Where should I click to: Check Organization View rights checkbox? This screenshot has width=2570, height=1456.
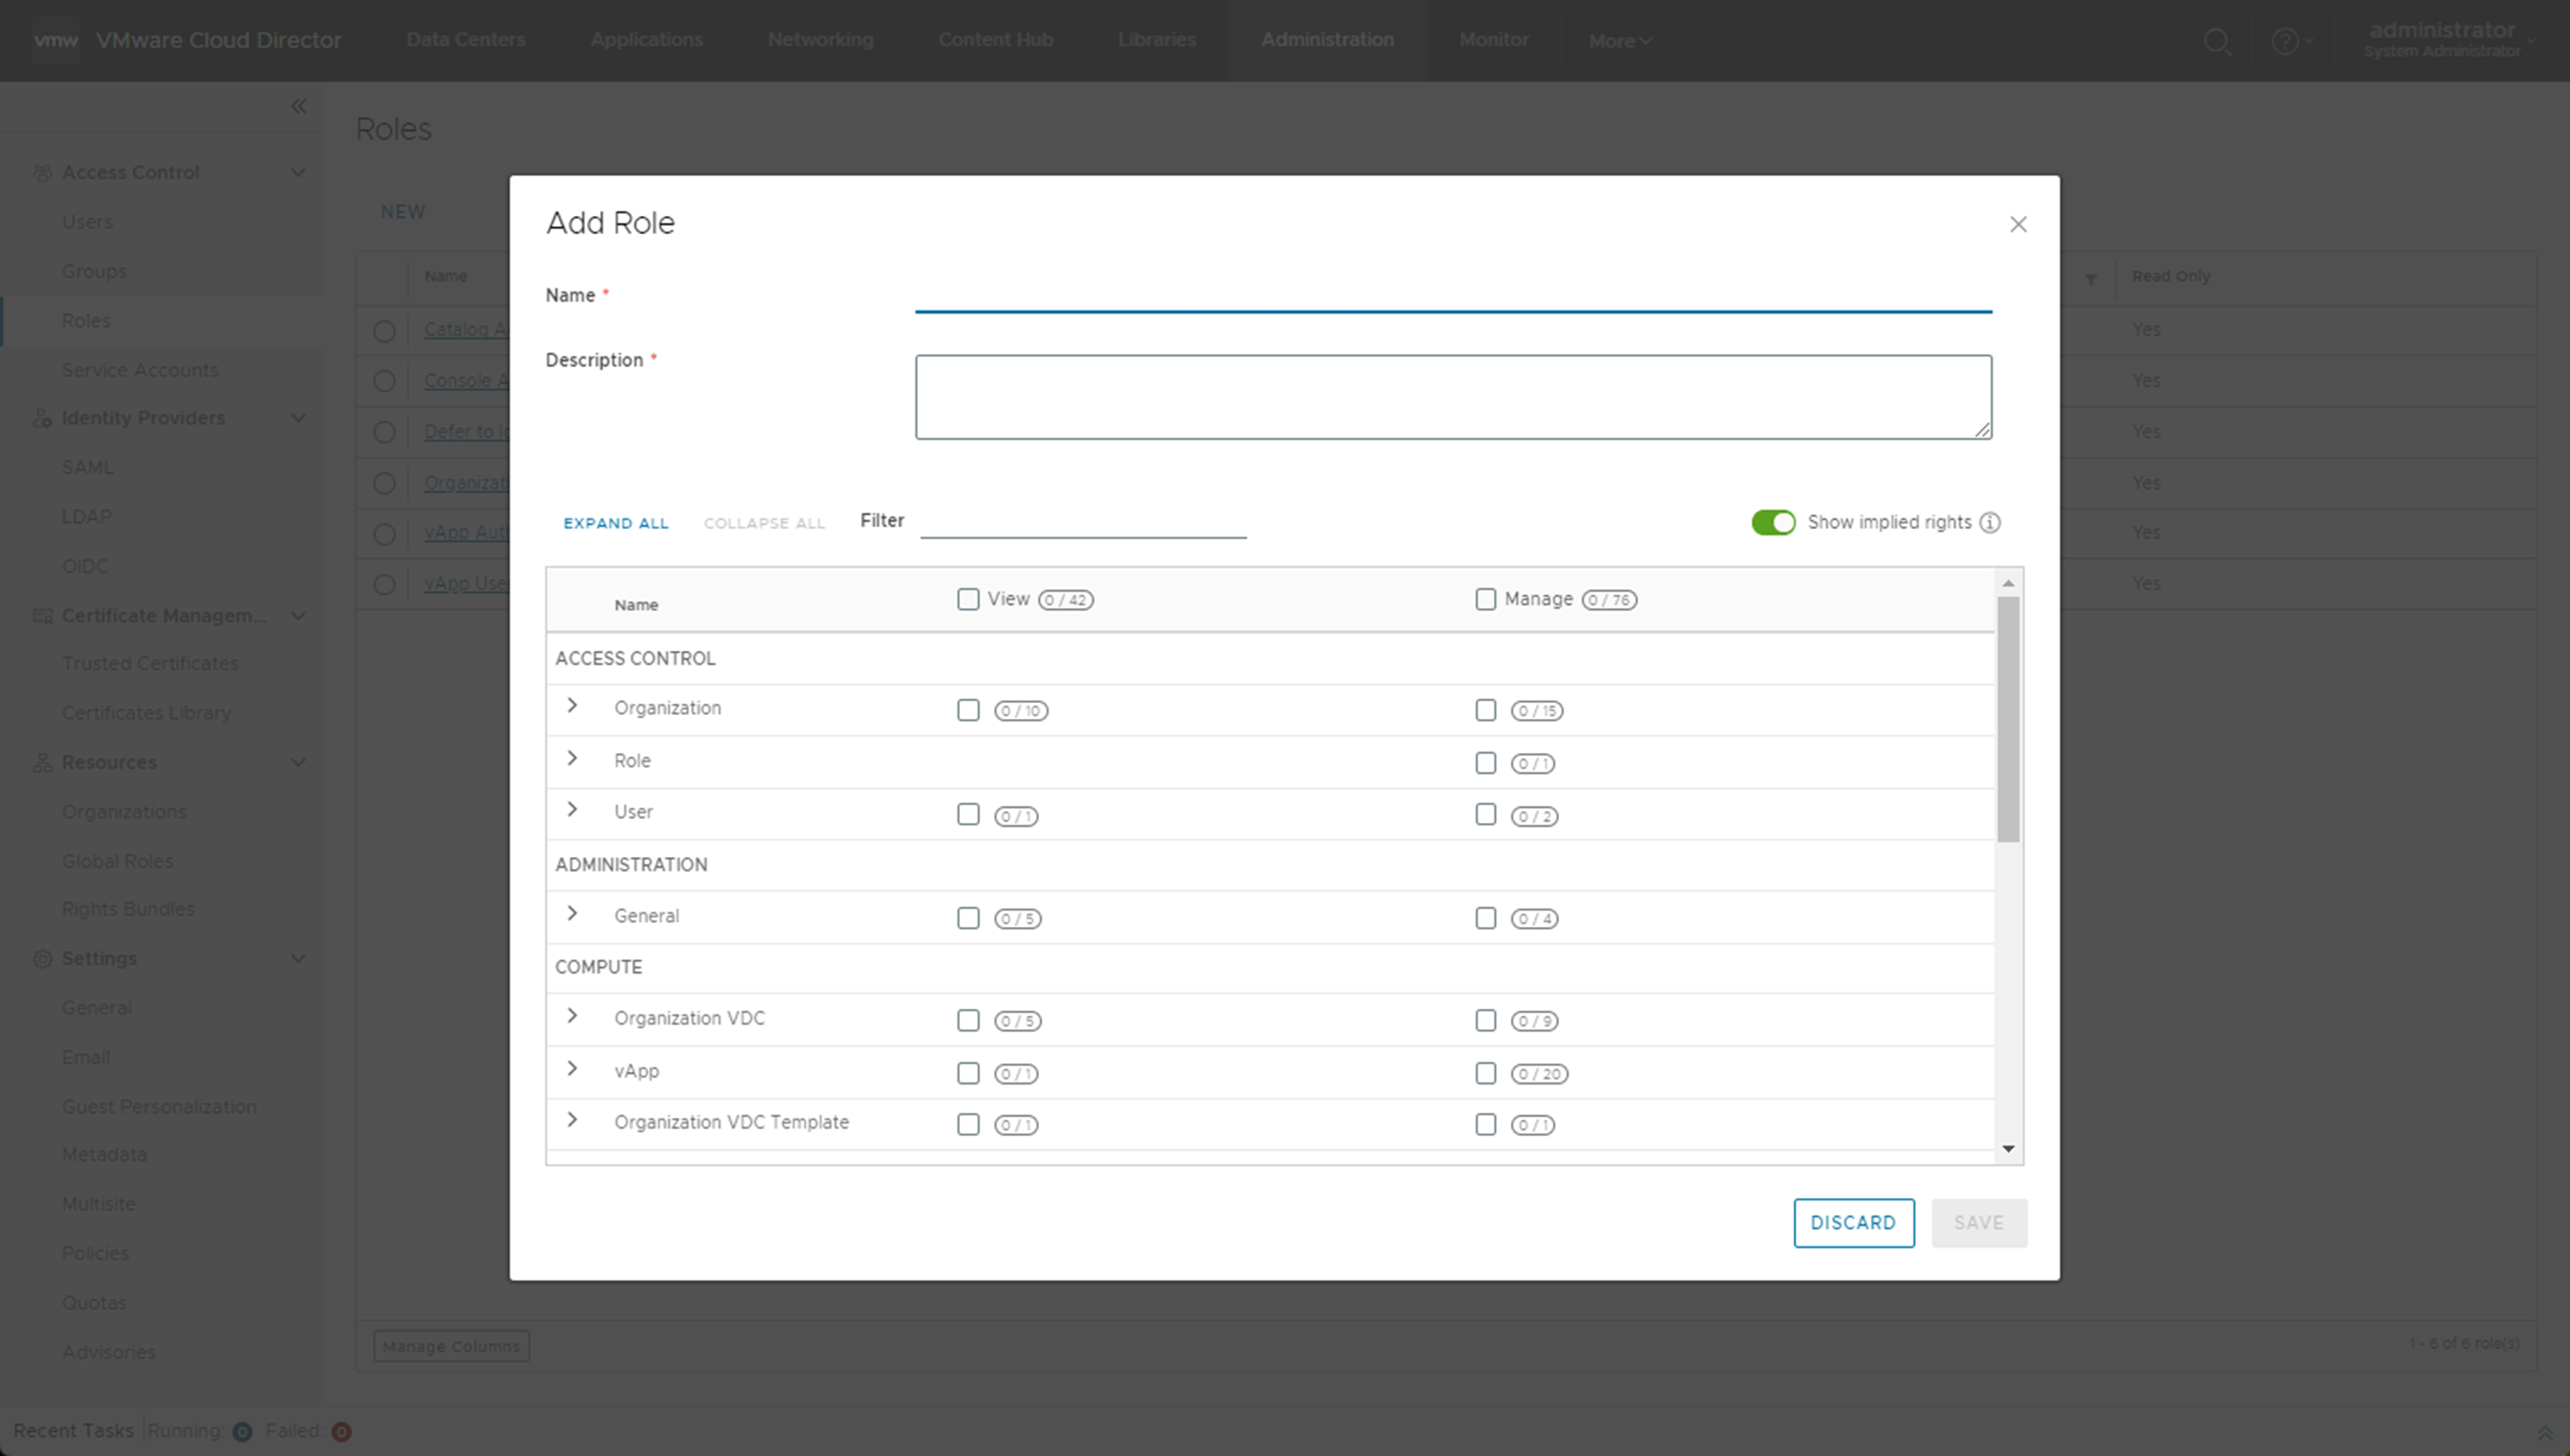click(967, 710)
